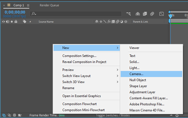Click the Render Time pane icon
This screenshot has width=188, height=118.
coord(19,116)
